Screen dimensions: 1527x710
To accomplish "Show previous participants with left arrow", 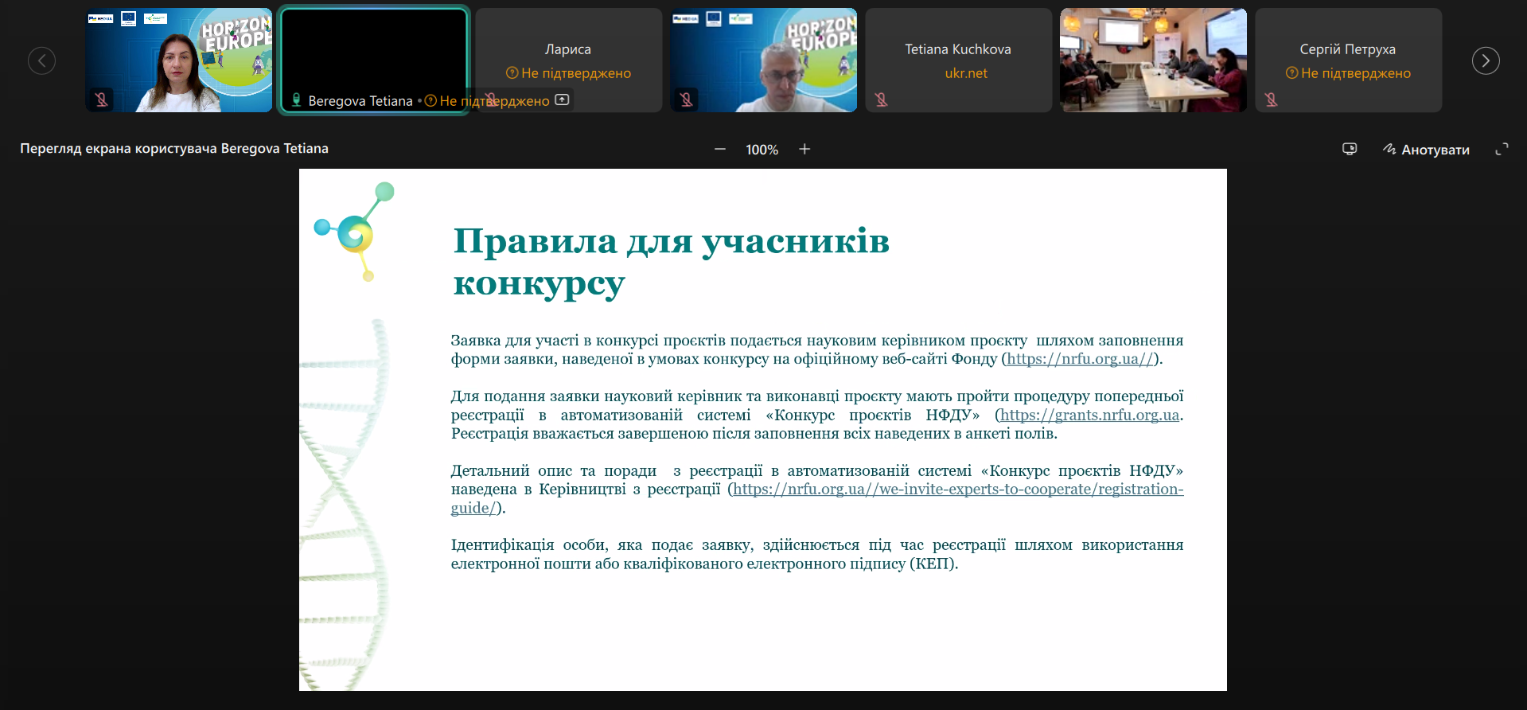I will (x=41, y=60).
